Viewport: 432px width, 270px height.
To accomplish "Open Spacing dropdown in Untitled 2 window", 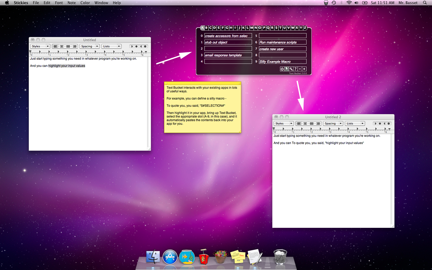I will coord(332,124).
